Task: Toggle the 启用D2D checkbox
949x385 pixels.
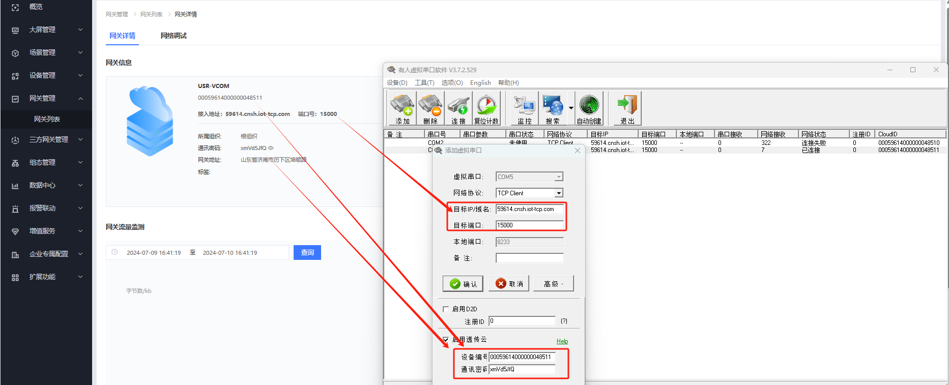Action: click(446, 309)
